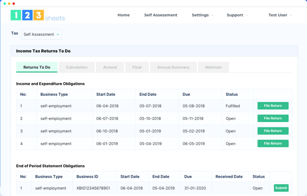Open the Test User account menu
The image size is (307, 196).
(x=280, y=15)
